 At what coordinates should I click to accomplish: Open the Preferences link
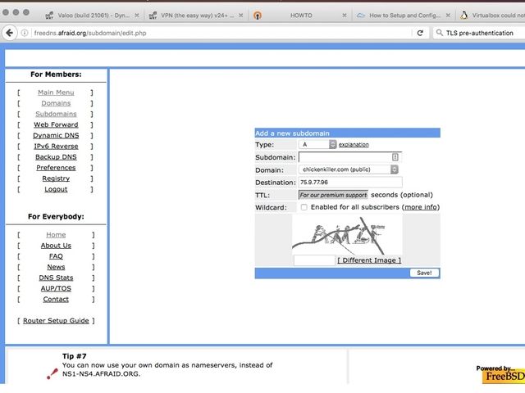click(x=56, y=167)
